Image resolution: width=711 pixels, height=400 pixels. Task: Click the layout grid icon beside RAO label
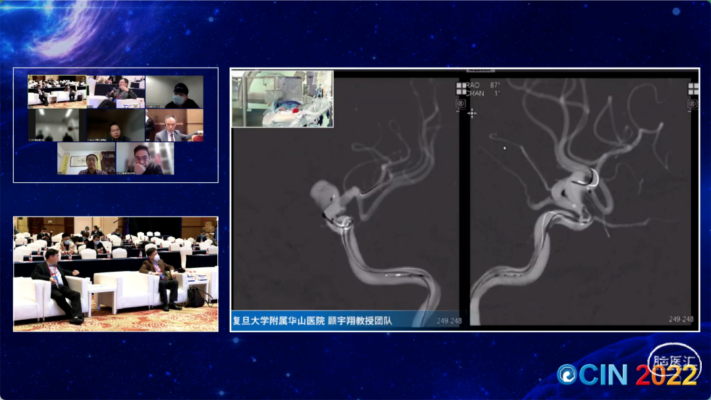[x=461, y=89]
